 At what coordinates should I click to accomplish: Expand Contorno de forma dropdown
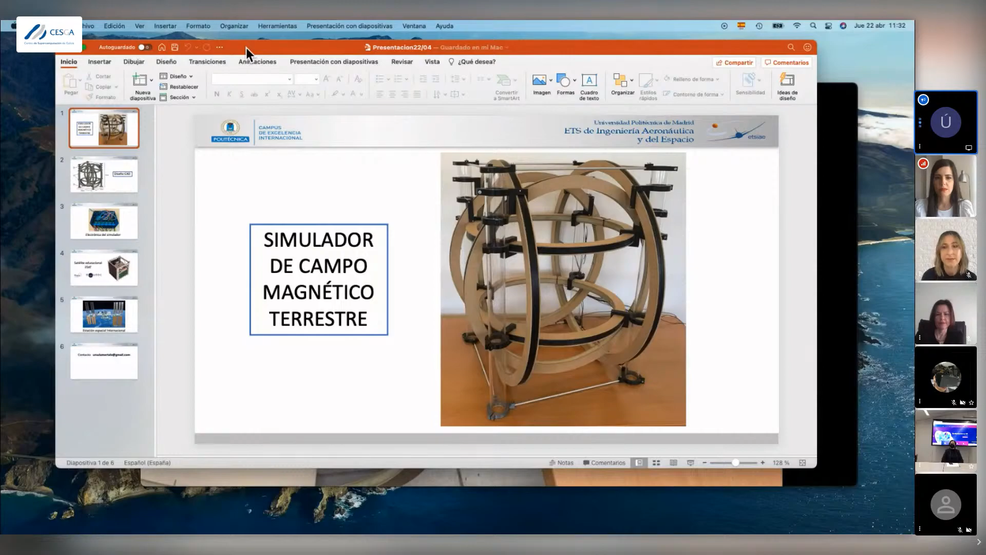[722, 95]
